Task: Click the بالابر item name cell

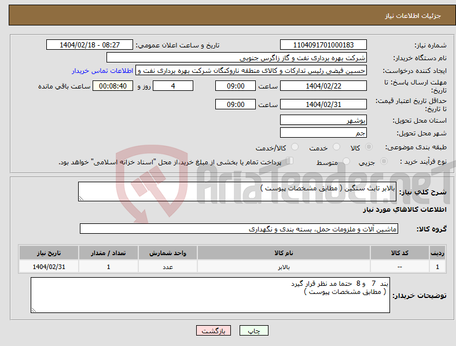Action: click(x=284, y=267)
